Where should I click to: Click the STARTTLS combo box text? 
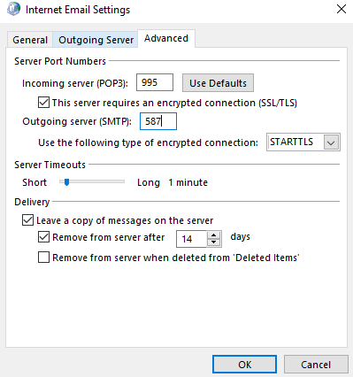[x=291, y=142]
